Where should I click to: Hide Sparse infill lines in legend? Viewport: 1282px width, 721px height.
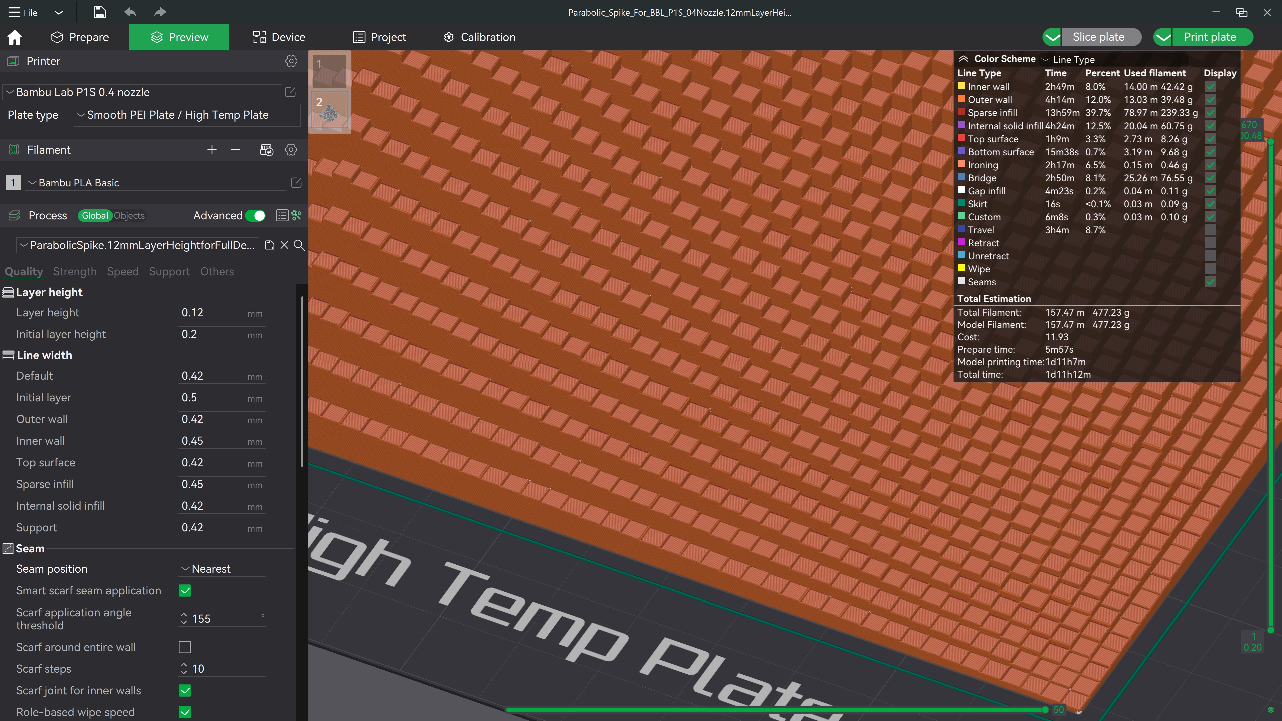point(1210,113)
